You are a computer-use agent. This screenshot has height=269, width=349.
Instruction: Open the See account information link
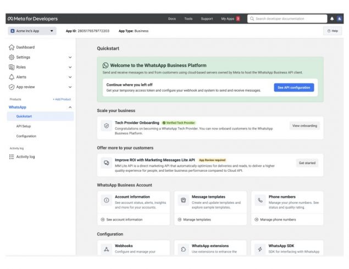[x=124, y=220]
